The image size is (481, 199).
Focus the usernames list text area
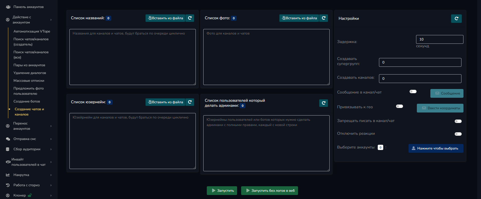pyautogui.click(x=133, y=141)
